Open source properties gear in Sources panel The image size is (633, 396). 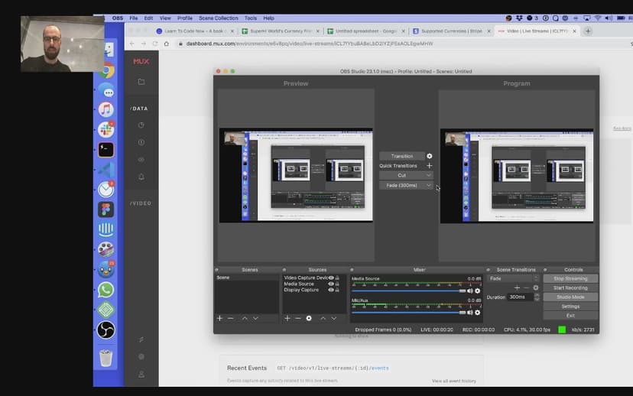click(309, 318)
